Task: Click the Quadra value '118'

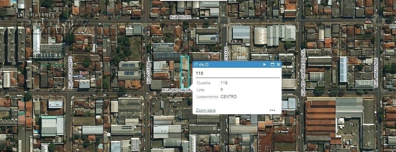Action: [x=224, y=83]
